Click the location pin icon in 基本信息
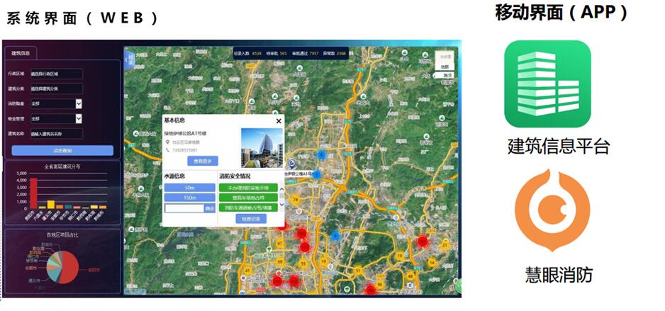 point(168,142)
